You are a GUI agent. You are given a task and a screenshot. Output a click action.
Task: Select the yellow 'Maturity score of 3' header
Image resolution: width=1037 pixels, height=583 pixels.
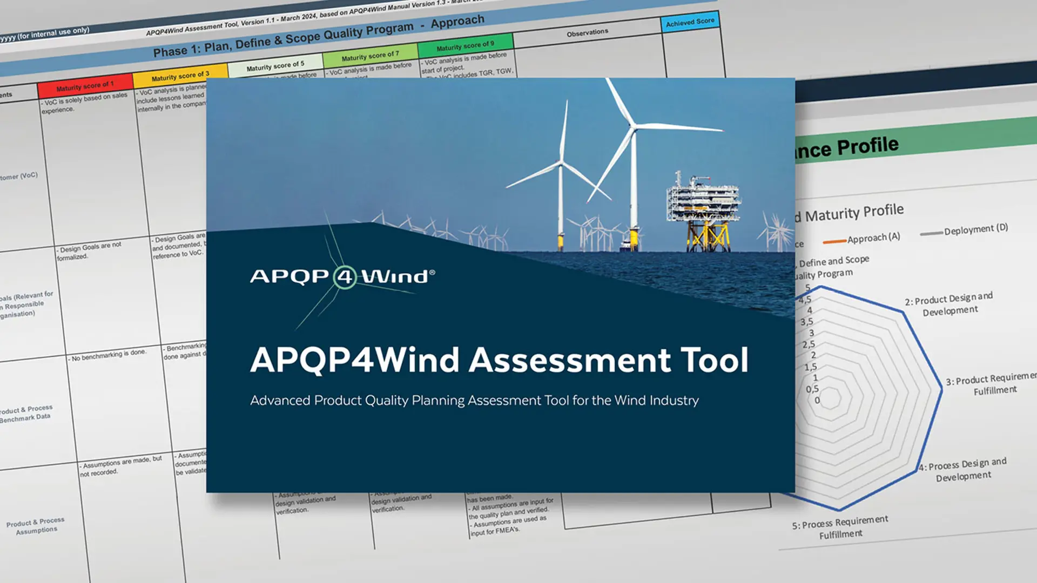tap(180, 76)
